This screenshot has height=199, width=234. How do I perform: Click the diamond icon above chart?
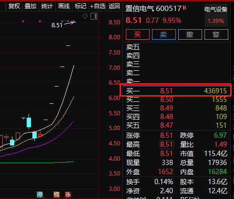85,16
